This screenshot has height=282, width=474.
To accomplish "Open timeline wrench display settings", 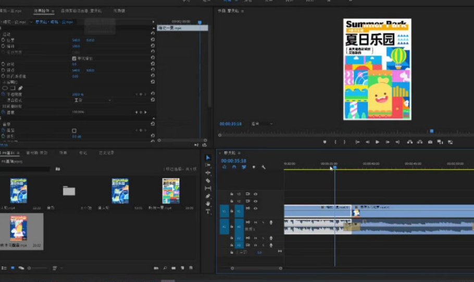I will (264, 167).
